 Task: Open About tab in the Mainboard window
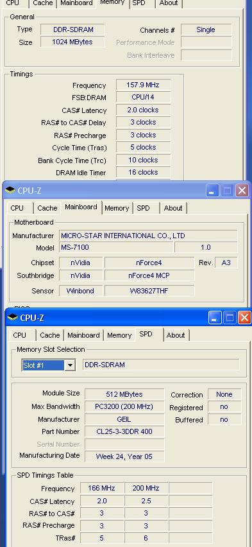click(x=173, y=208)
